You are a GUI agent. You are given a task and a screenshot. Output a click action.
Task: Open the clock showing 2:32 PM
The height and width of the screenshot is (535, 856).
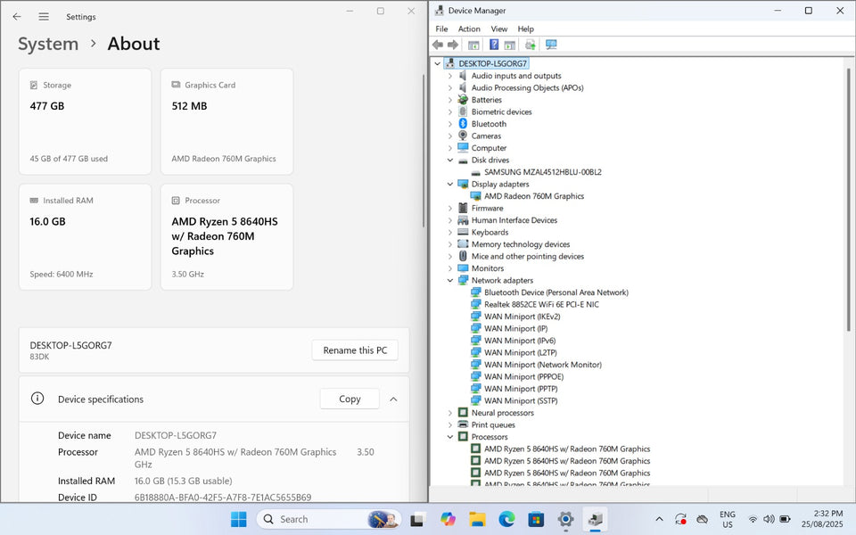click(x=822, y=519)
